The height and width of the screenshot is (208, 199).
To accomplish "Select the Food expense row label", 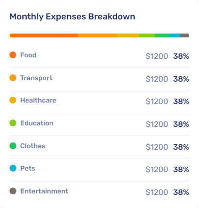I will point(28,55).
